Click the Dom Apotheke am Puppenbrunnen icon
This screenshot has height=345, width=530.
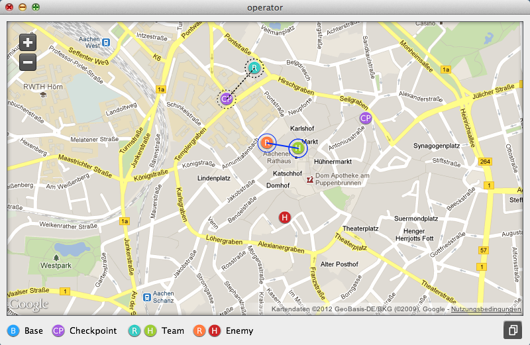pos(310,179)
